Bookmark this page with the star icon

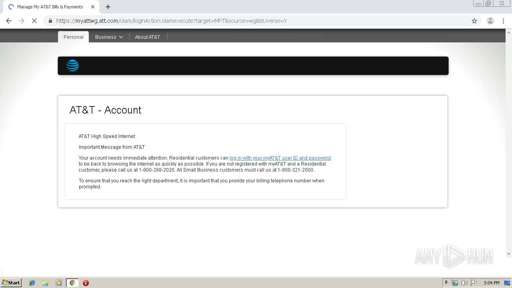pyautogui.click(x=474, y=21)
